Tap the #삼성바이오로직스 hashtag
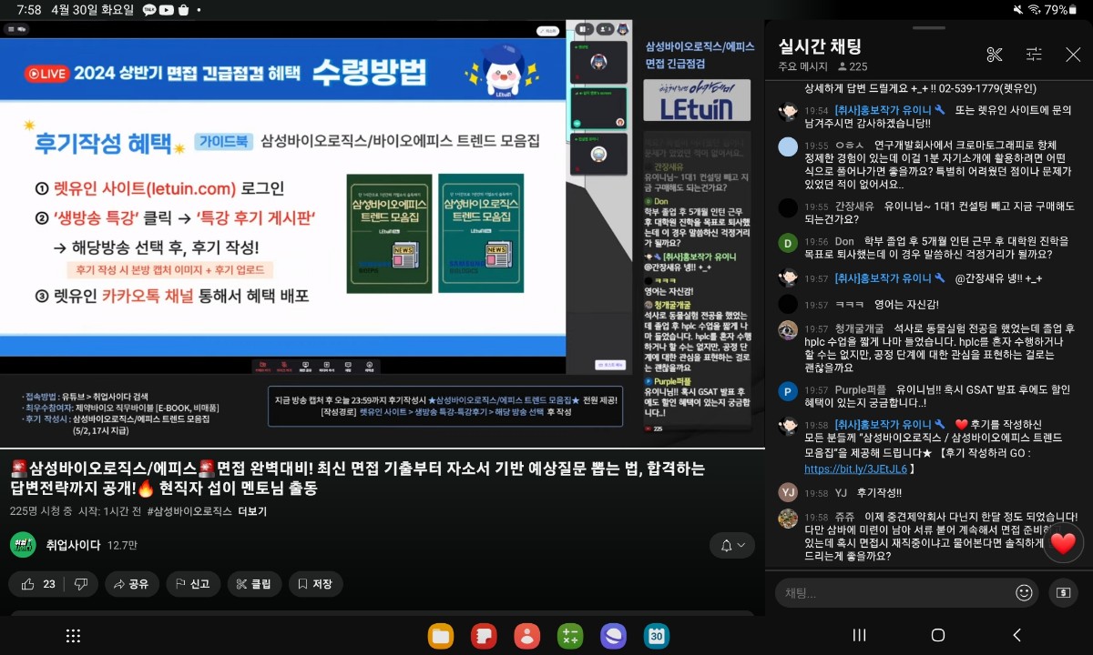 click(189, 511)
